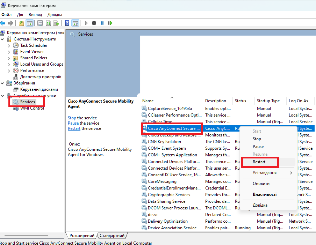This screenshot has height=245, width=316.
Task: Click the Local Users and Groups icon
Action: pos(15,64)
